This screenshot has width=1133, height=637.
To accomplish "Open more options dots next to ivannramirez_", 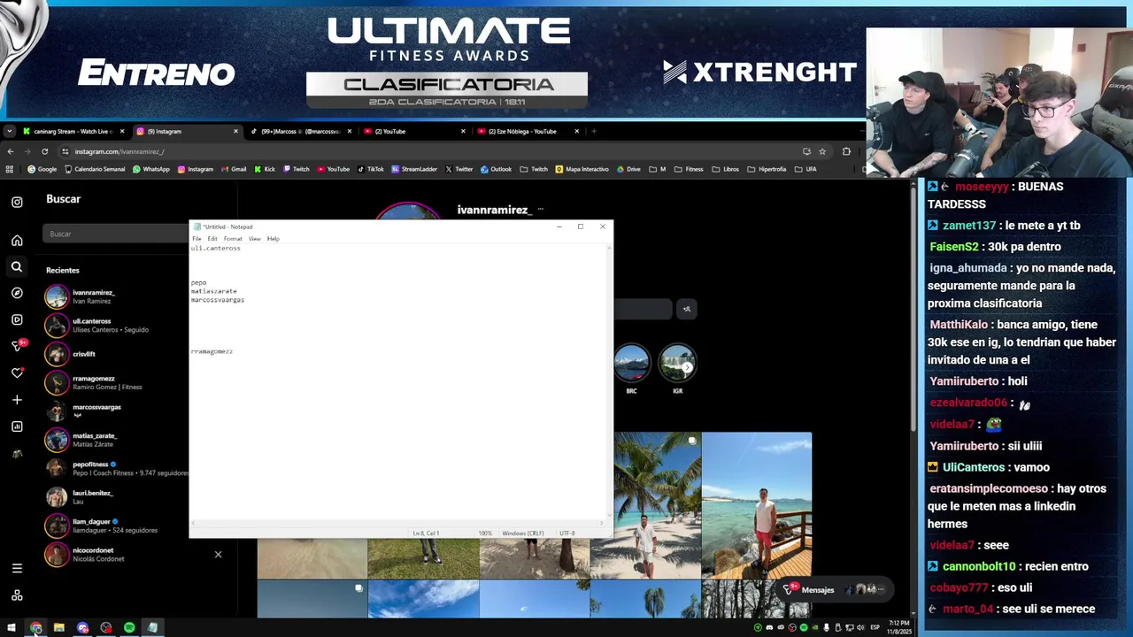I will pyautogui.click(x=540, y=210).
